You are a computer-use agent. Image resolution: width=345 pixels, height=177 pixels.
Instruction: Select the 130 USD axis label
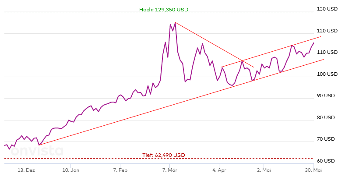pos(327,9)
